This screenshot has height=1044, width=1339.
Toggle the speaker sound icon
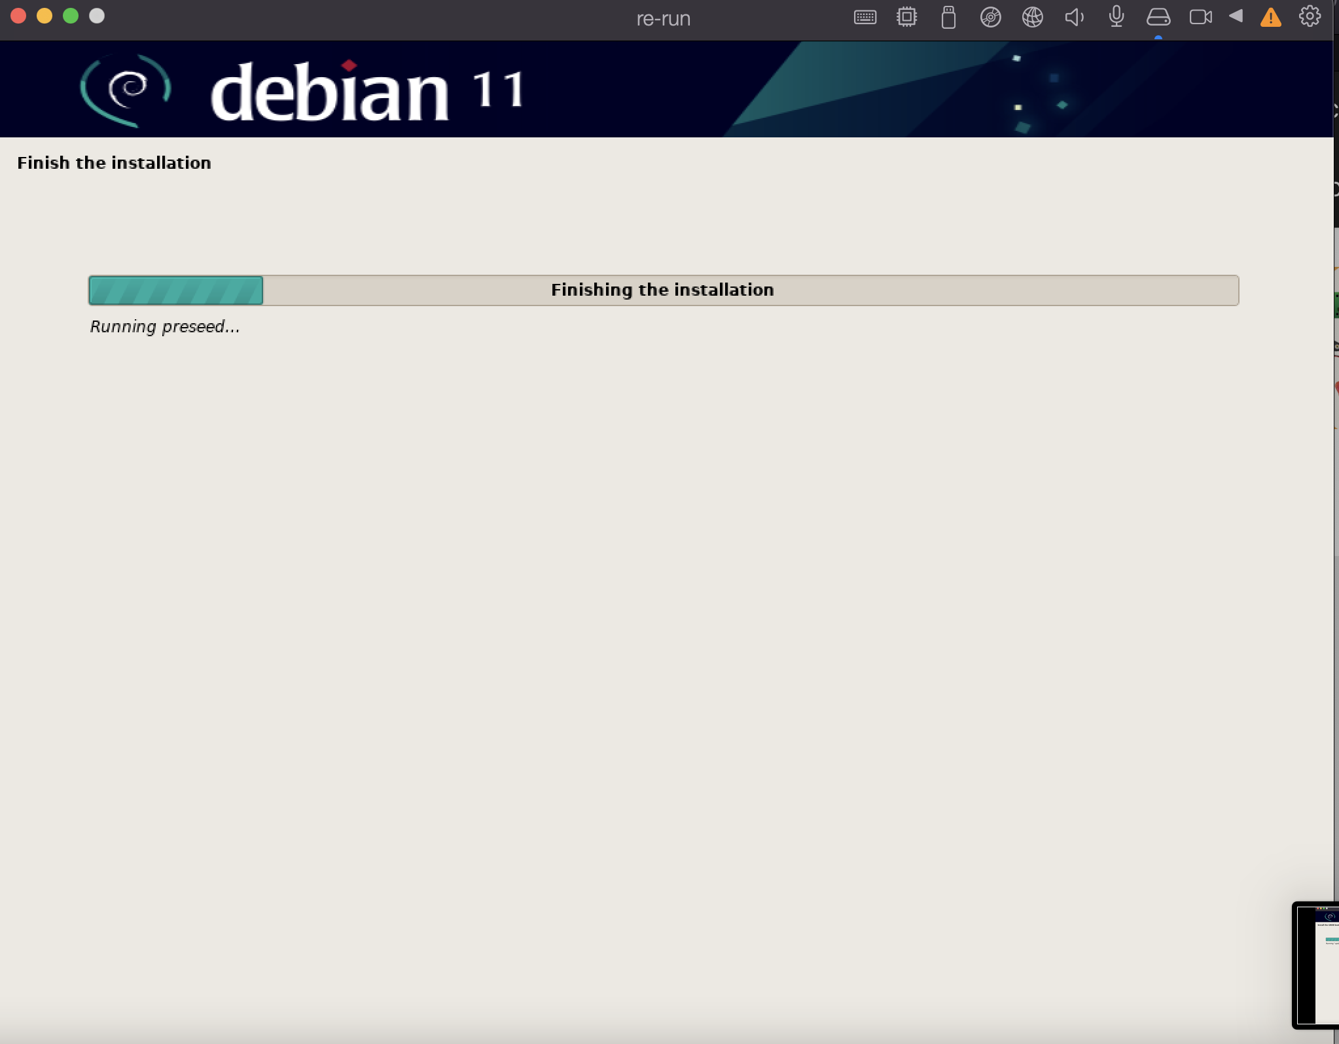(x=1074, y=17)
